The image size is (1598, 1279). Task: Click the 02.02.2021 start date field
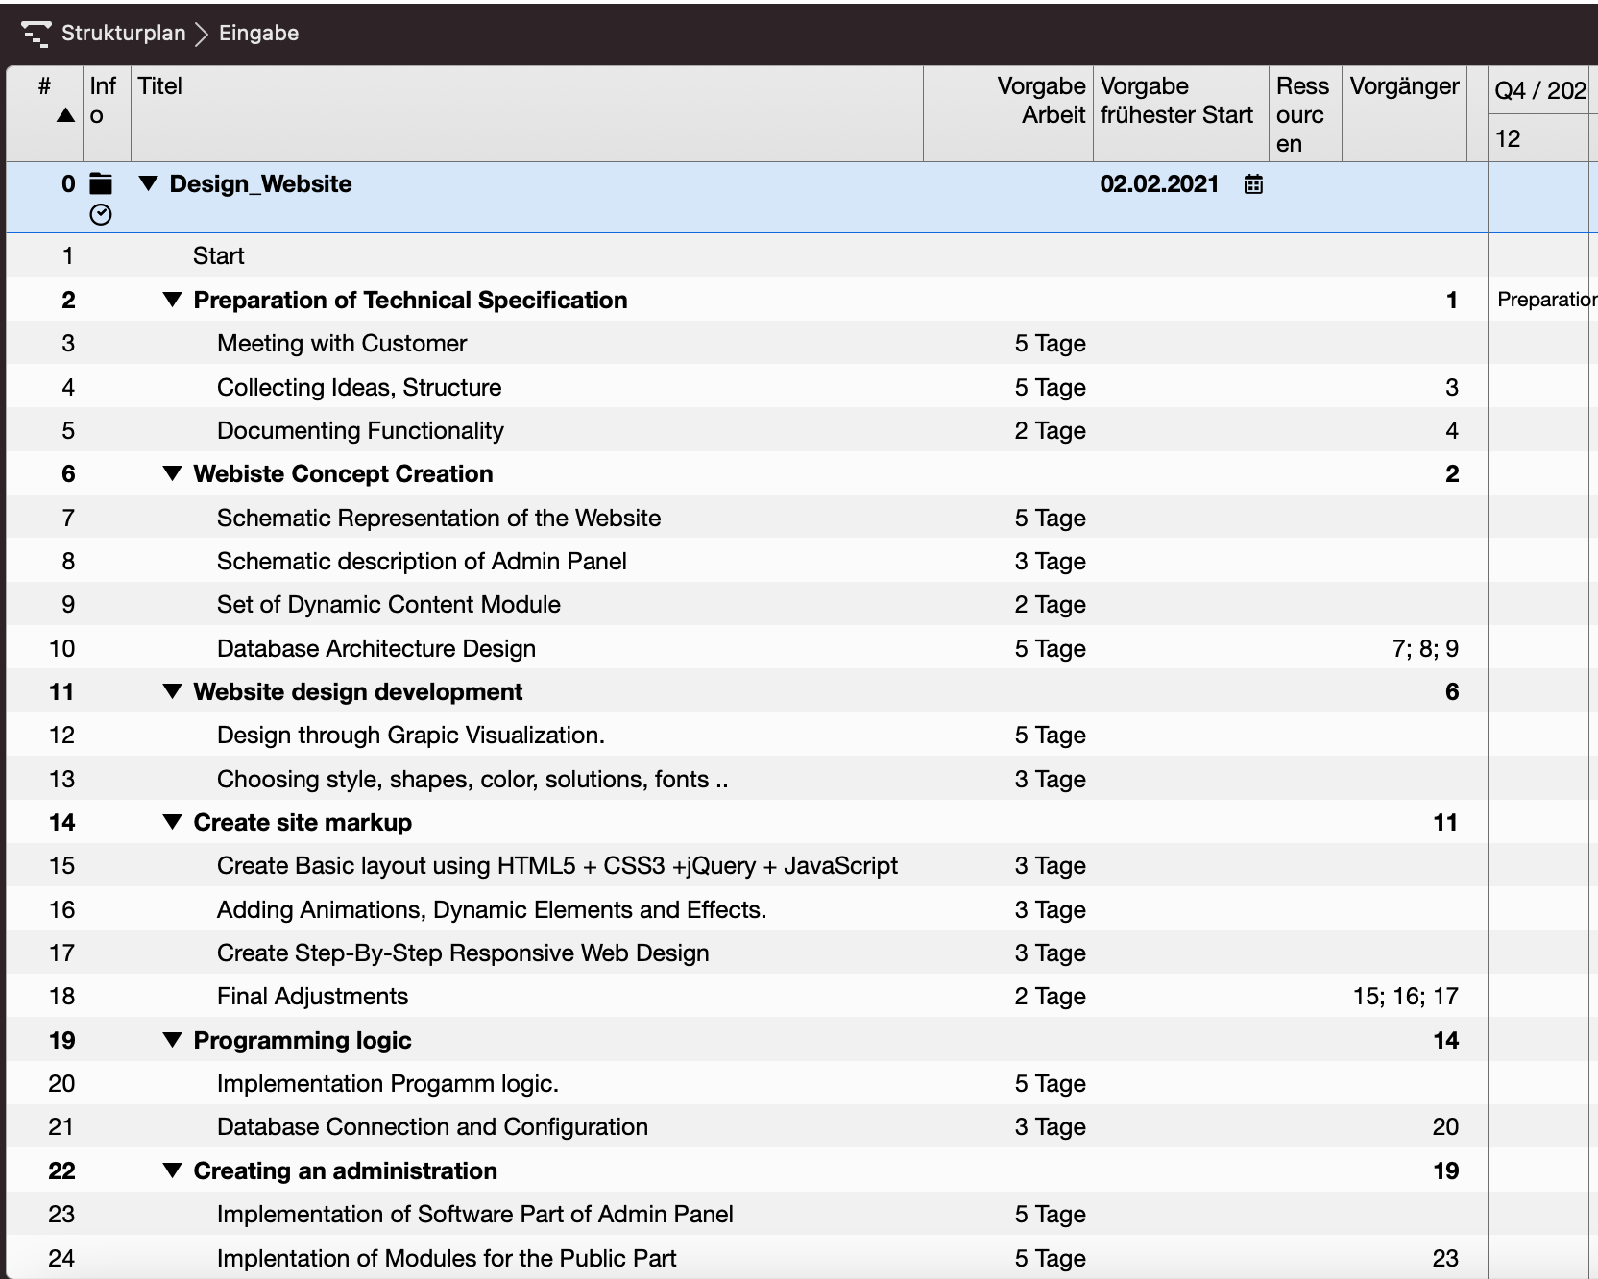point(1159,184)
